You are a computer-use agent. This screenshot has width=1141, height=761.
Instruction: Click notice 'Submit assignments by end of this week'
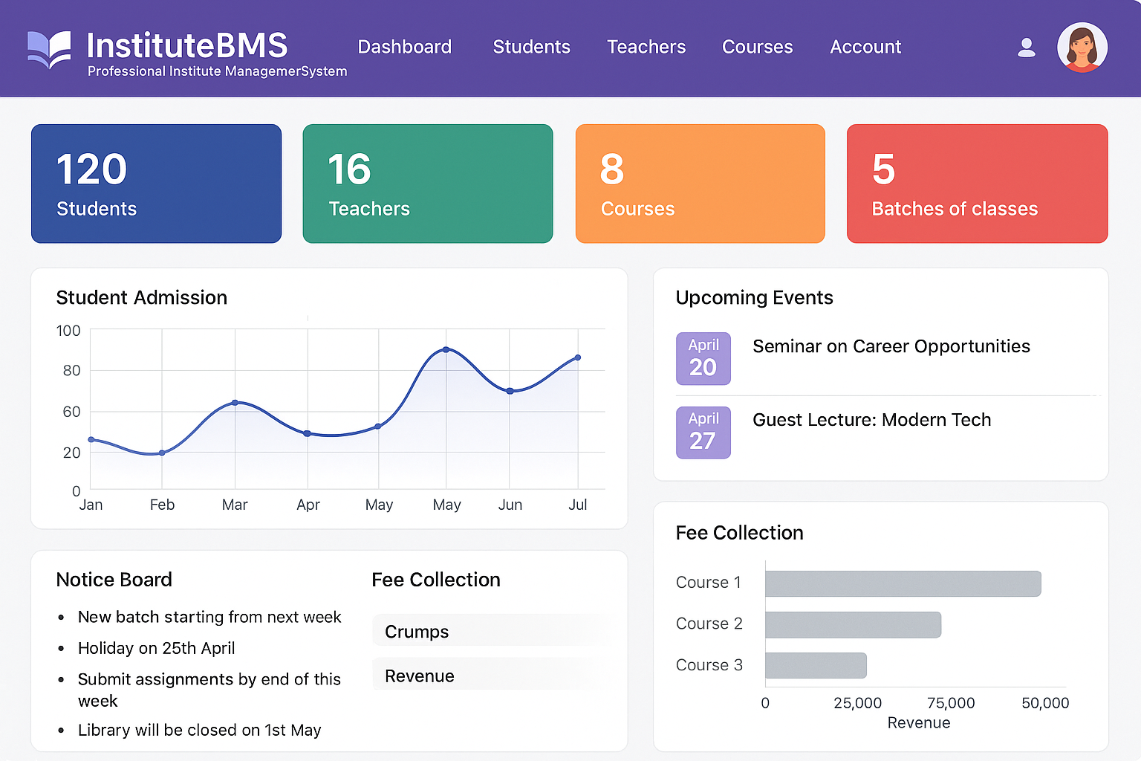[x=209, y=690]
